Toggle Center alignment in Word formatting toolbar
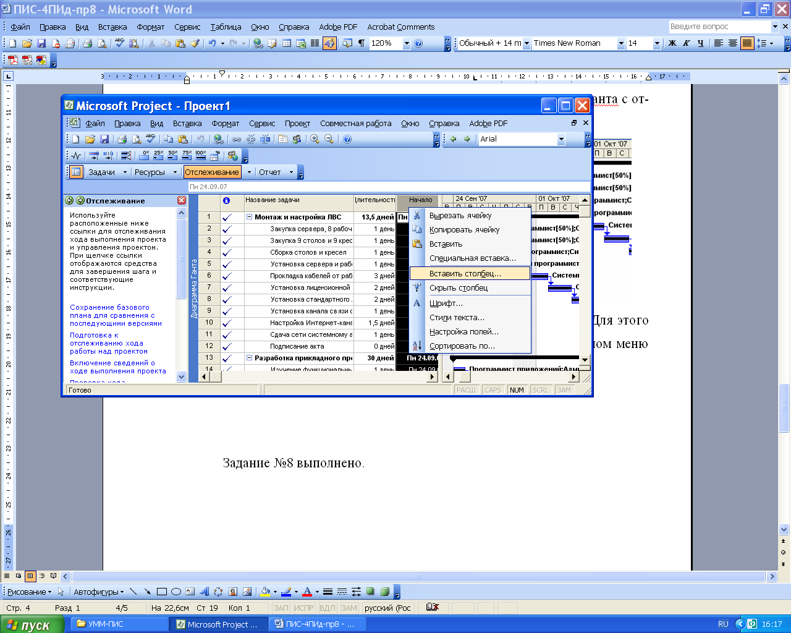791x633 pixels. (x=733, y=43)
